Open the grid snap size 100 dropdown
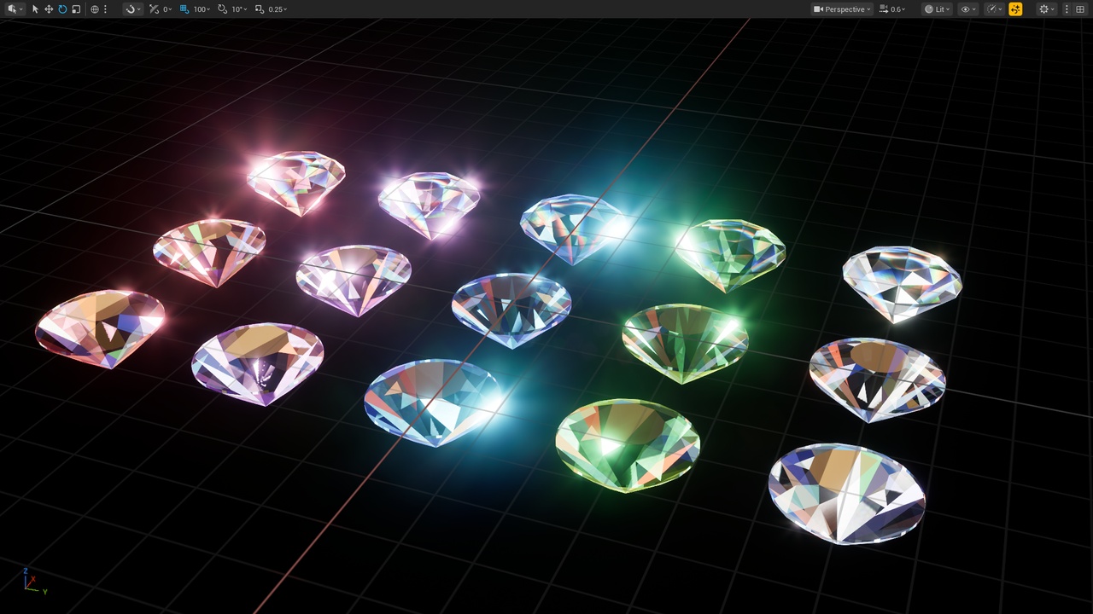Screen dimensions: 1093x614 pyautogui.click(x=202, y=9)
